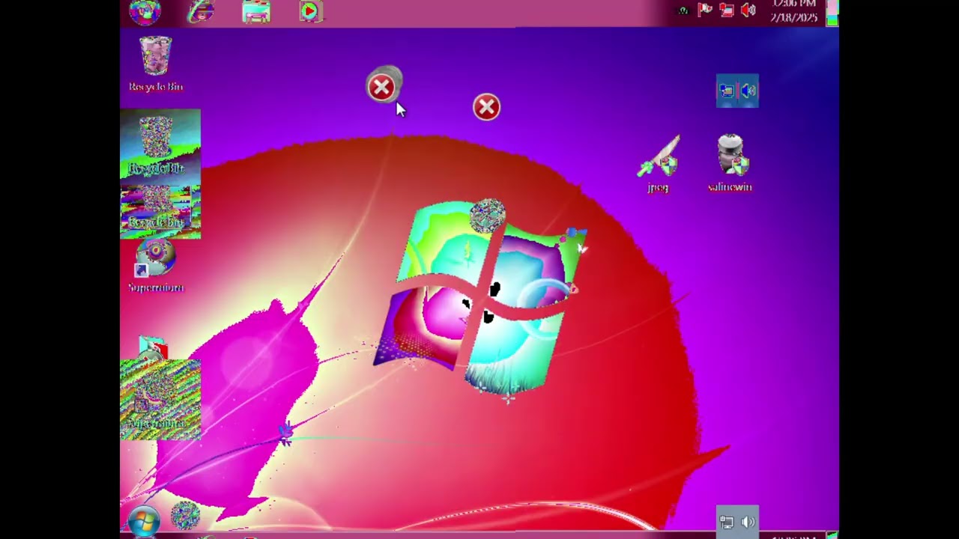Click the red error icon right of the cursor
Image resolution: width=959 pixels, height=539 pixels.
coord(486,107)
